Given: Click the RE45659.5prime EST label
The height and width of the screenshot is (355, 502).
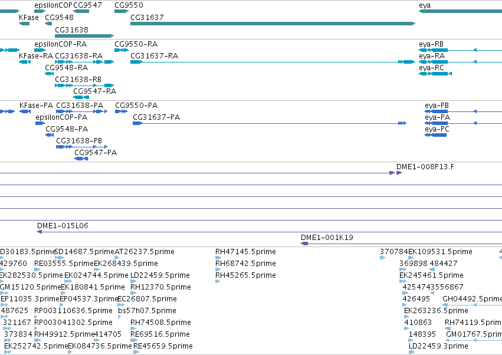Looking at the screenshot, I should [163, 346].
